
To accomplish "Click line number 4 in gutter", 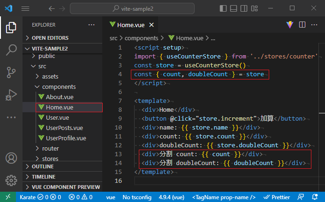I will pyautogui.click(x=120, y=74).
